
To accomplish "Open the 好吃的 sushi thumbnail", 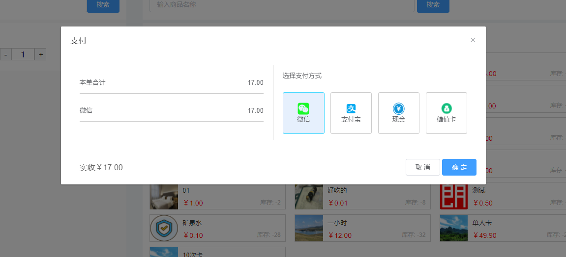I will [x=309, y=197].
